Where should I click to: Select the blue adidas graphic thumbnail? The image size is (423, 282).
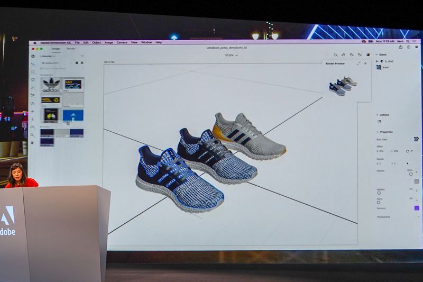(73, 115)
